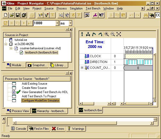
Task: Select View Generated Test Bench As HDL
Action: tap(45, 92)
